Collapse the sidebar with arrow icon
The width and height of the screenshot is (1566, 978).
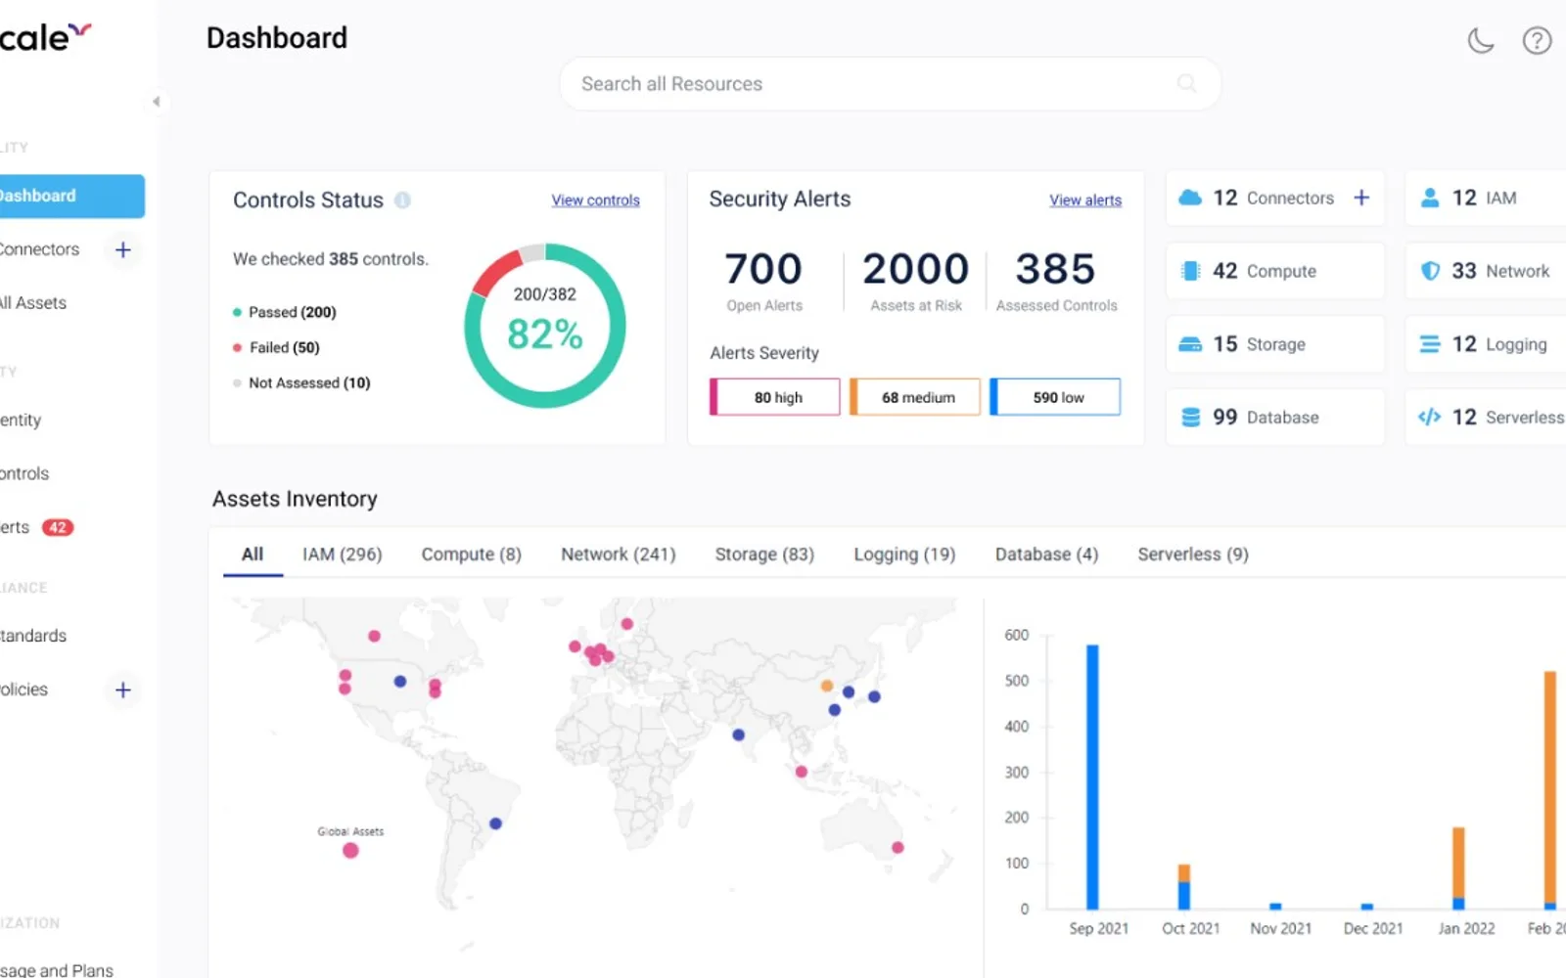click(x=156, y=102)
